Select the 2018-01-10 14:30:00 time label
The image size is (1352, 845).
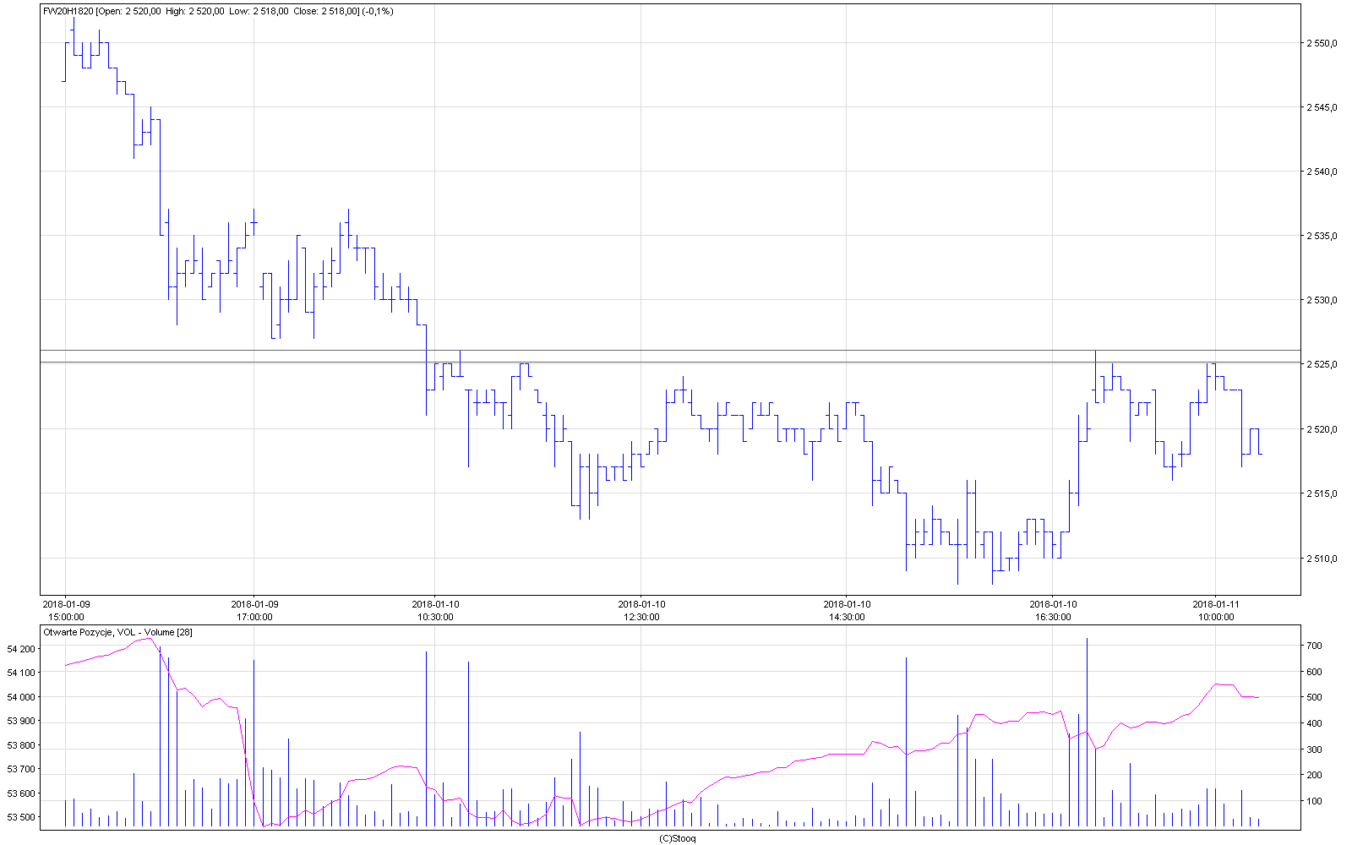(847, 610)
